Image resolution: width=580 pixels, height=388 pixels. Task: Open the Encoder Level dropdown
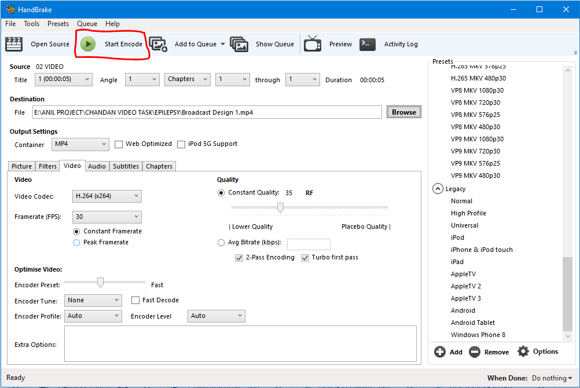pos(216,316)
